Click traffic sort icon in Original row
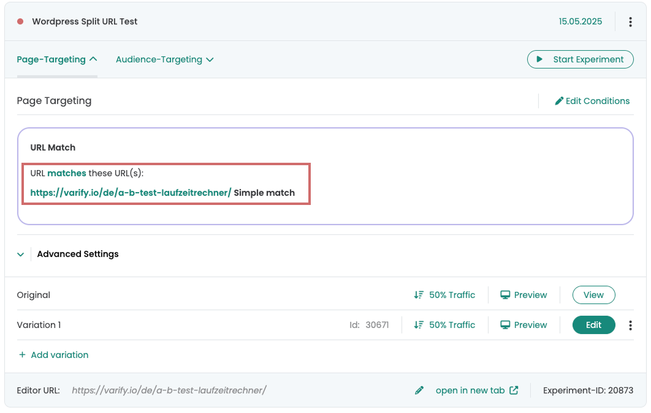 [419, 295]
